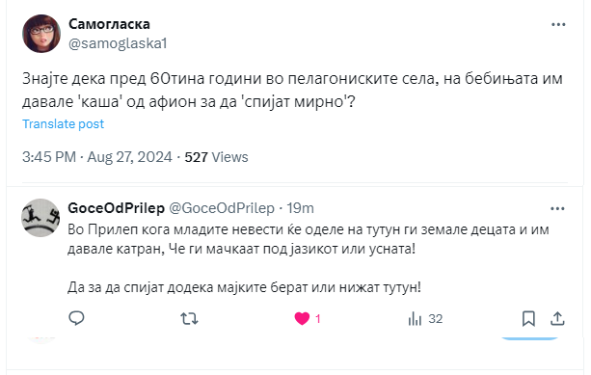Expand the more options on GoceOdPrilep's reply
Viewport: 591px width, 375px height.
coord(557,209)
